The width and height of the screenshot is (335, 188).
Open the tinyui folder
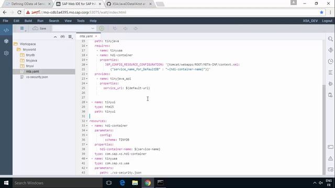pyautogui.click(x=30, y=66)
